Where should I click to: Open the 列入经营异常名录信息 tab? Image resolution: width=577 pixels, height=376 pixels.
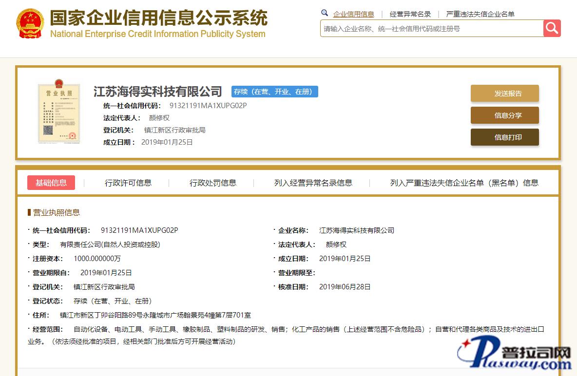pos(313,183)
